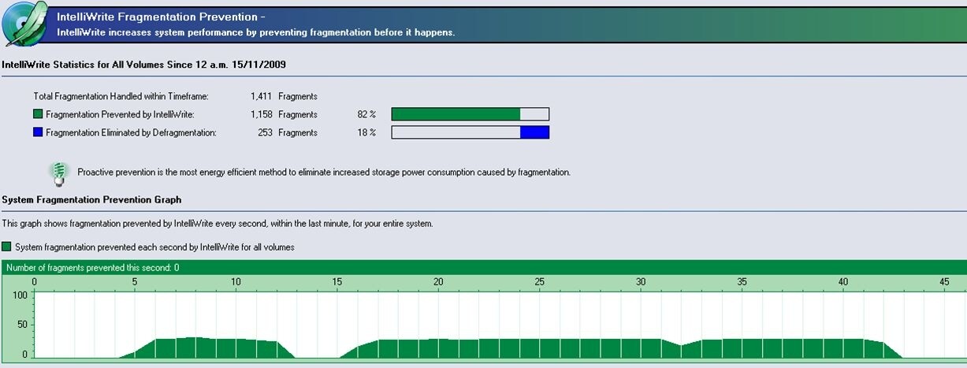The width and height of the screenshot is (967, 368).
Task: Click the 18 % blue progress bar
Action: coord(470,132)
